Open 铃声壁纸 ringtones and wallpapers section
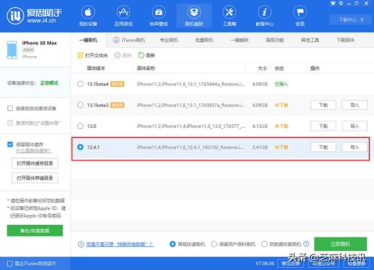 click(158, 16)
